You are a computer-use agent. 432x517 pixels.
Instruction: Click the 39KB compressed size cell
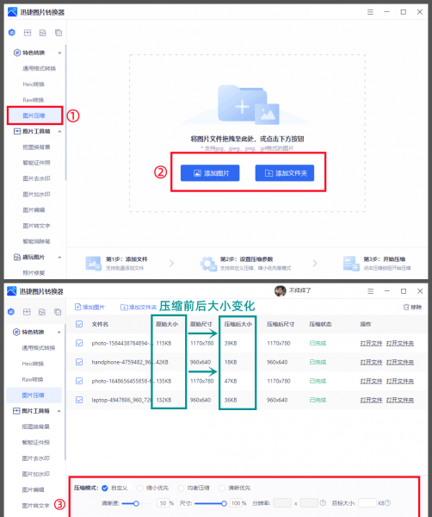(231, 343)
